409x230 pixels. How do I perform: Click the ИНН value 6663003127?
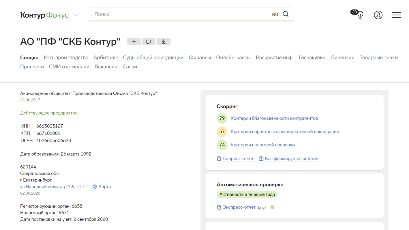pos(50,126)
